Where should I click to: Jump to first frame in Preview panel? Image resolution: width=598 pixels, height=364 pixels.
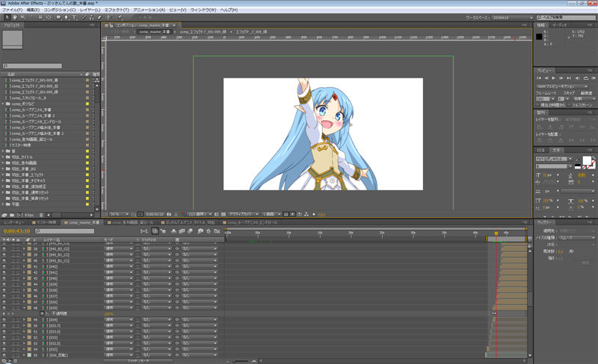tap(540, 78)
